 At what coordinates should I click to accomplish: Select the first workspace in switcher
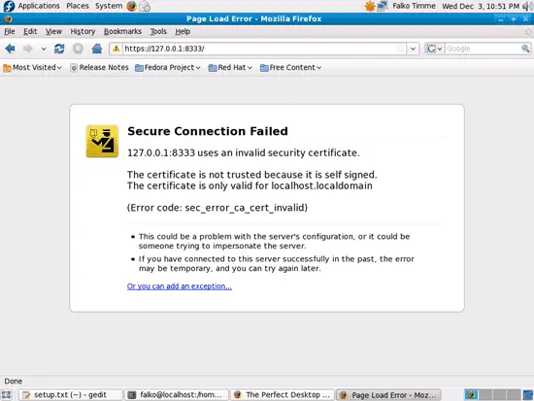tap(471, 394)
